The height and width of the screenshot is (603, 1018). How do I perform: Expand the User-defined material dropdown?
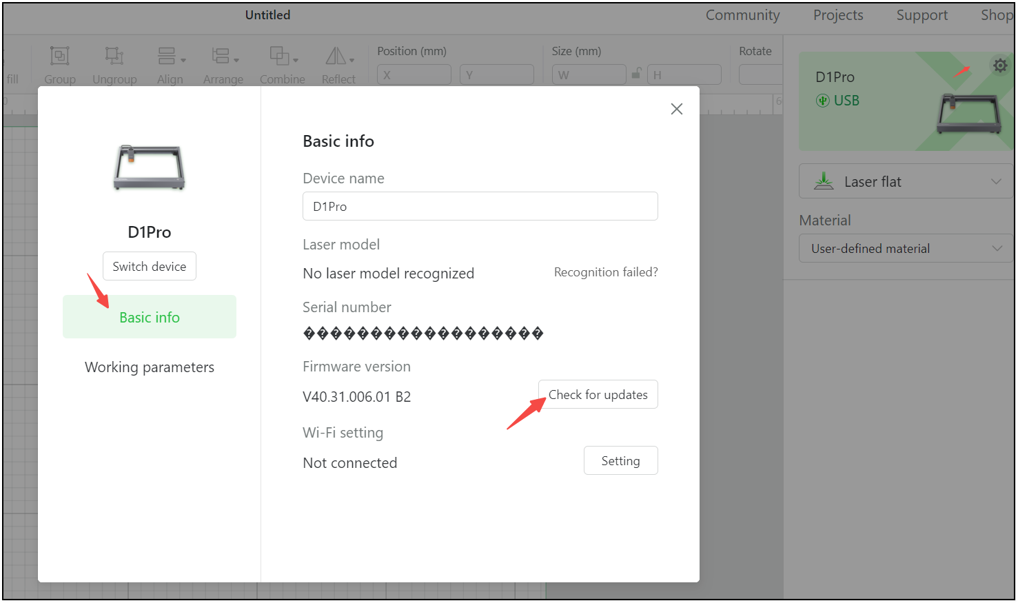point(905,249)
